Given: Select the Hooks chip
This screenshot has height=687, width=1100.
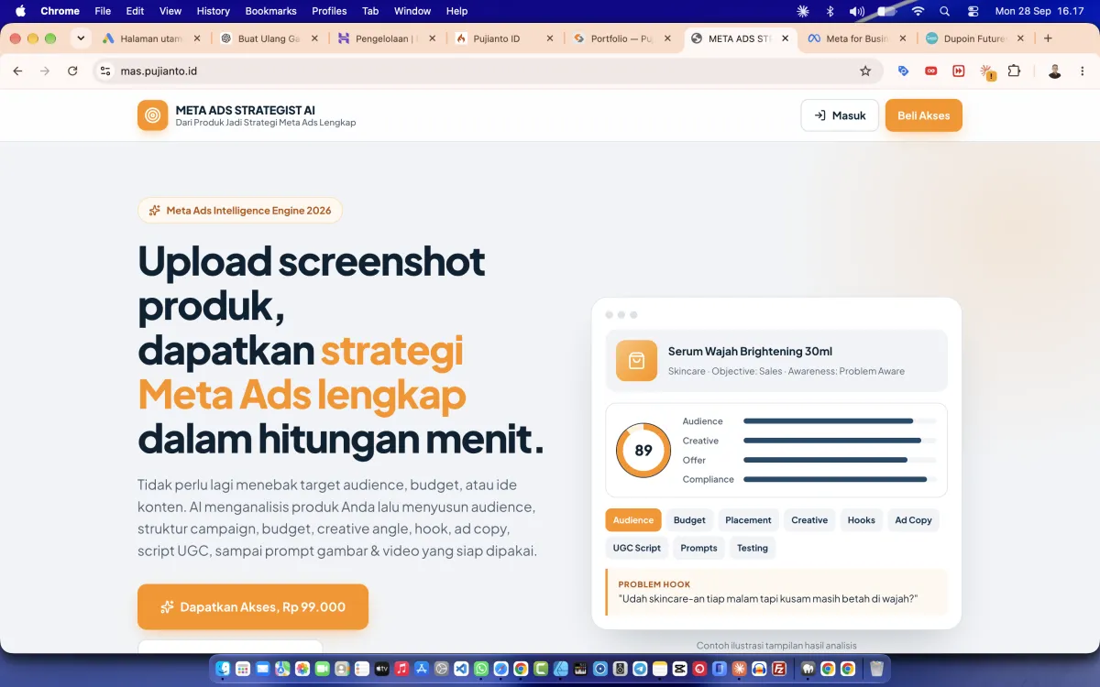Looking at the screenshot, I should pos(862,520).
